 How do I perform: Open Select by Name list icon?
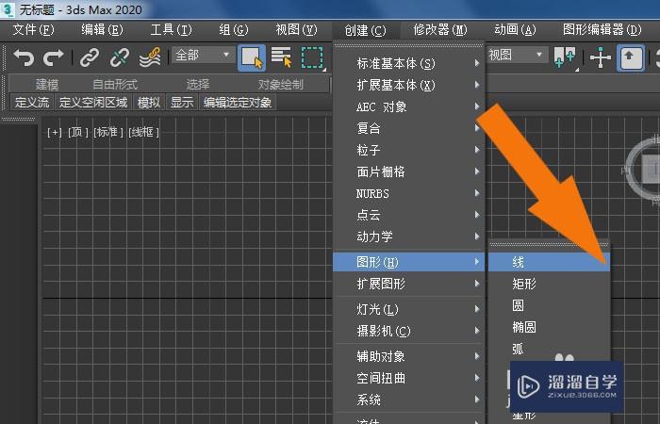click(282, 57)
